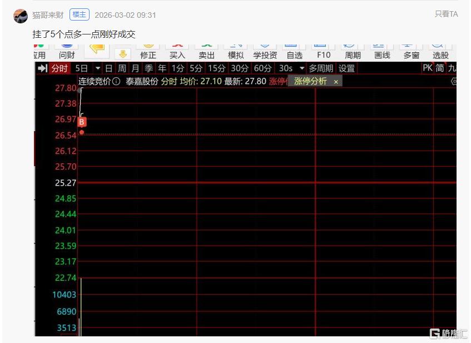Select the 月 monthly K-line tab
This screenshot has width=471, height=343.
click(136, 68)
